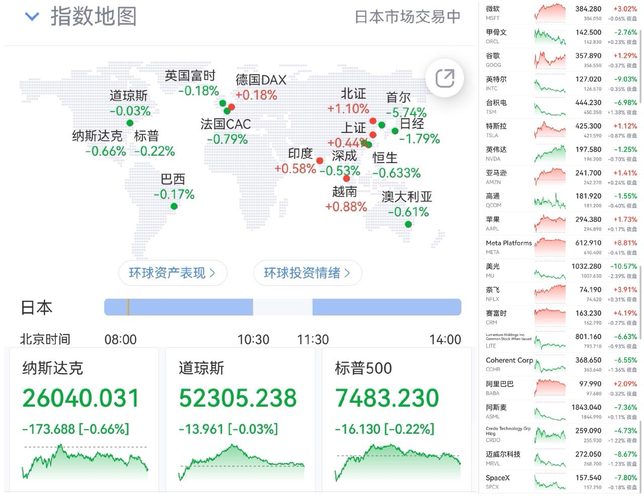Collapse the 指数地图 section chevron
644x496 pixels.
click(32, 17)
